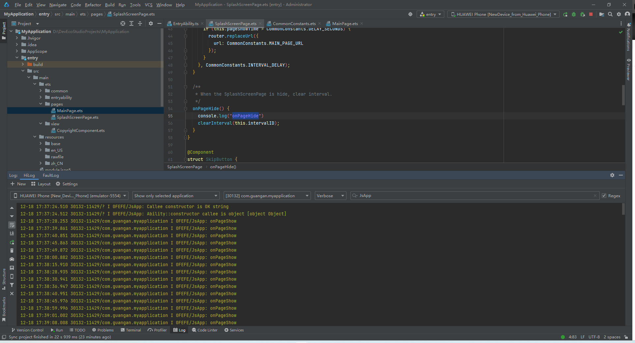Click the editor vertical scrollbar
This screenshot has height=343, width=635.
pos(623,95)
